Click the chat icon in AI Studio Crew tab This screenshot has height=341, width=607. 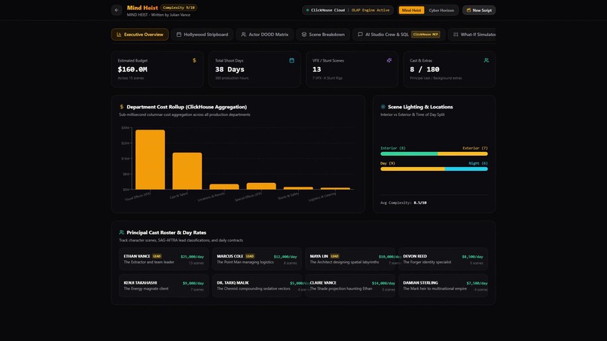click(x=360, y=35)
